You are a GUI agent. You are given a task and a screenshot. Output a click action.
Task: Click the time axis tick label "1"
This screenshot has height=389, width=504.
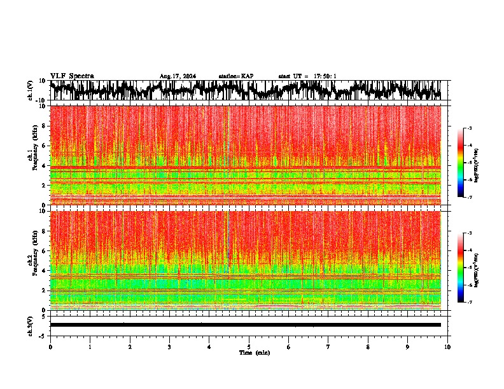(90, 347)
